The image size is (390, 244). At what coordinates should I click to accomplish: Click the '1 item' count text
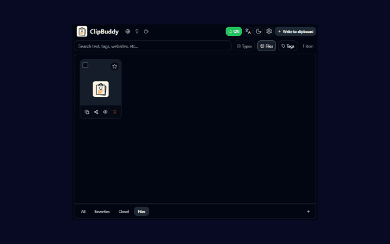coord(308,46)
